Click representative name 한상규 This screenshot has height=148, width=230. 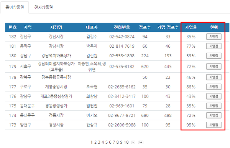pos(92,125)
